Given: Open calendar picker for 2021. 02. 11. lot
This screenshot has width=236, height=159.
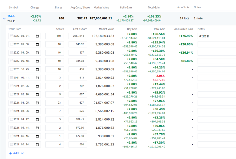Looking at the screenshot, I should (37, 78).
